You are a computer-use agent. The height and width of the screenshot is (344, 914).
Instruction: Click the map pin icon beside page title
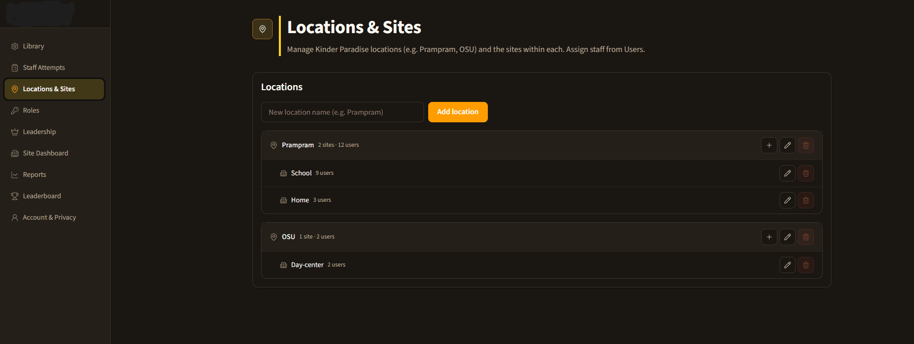[263, 29]
